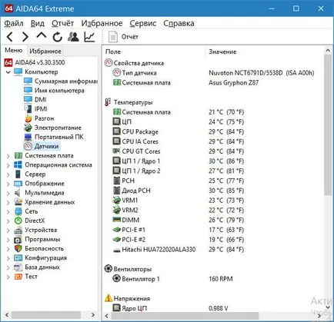Go up one level with Up arrow
This screenshot has height=322, width=334.
click(42, 36)
